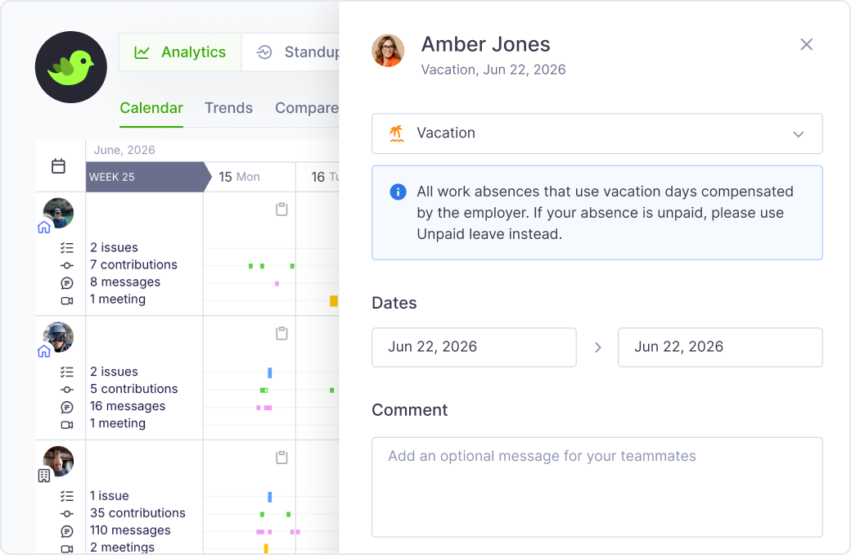Click the '8 messages' text

[125, 282]
